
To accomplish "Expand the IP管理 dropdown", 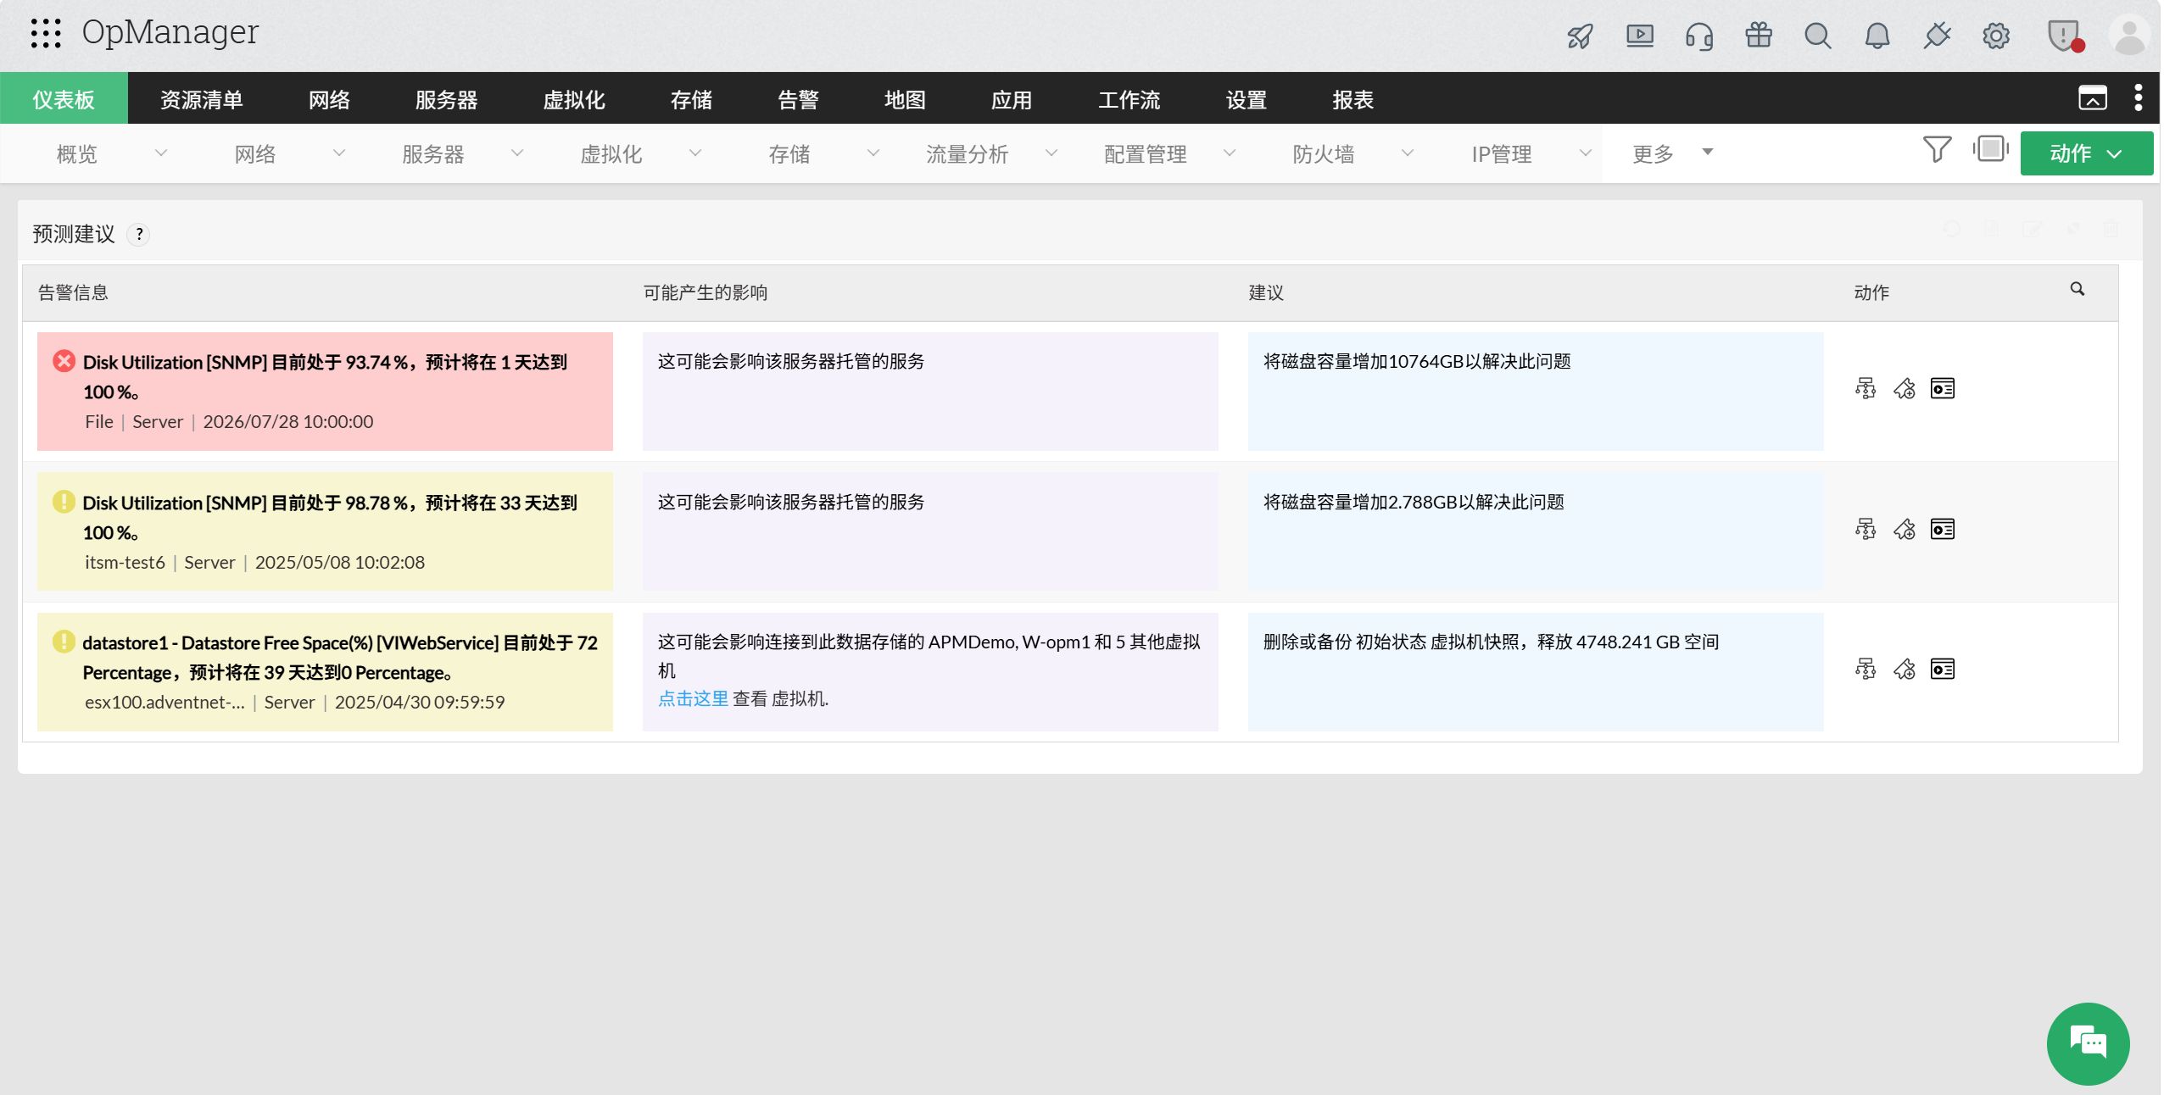I will (1585, 153).
